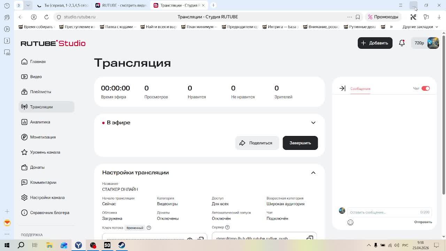
Task: Click the 720p badge
Action: [x=419, y=43]
